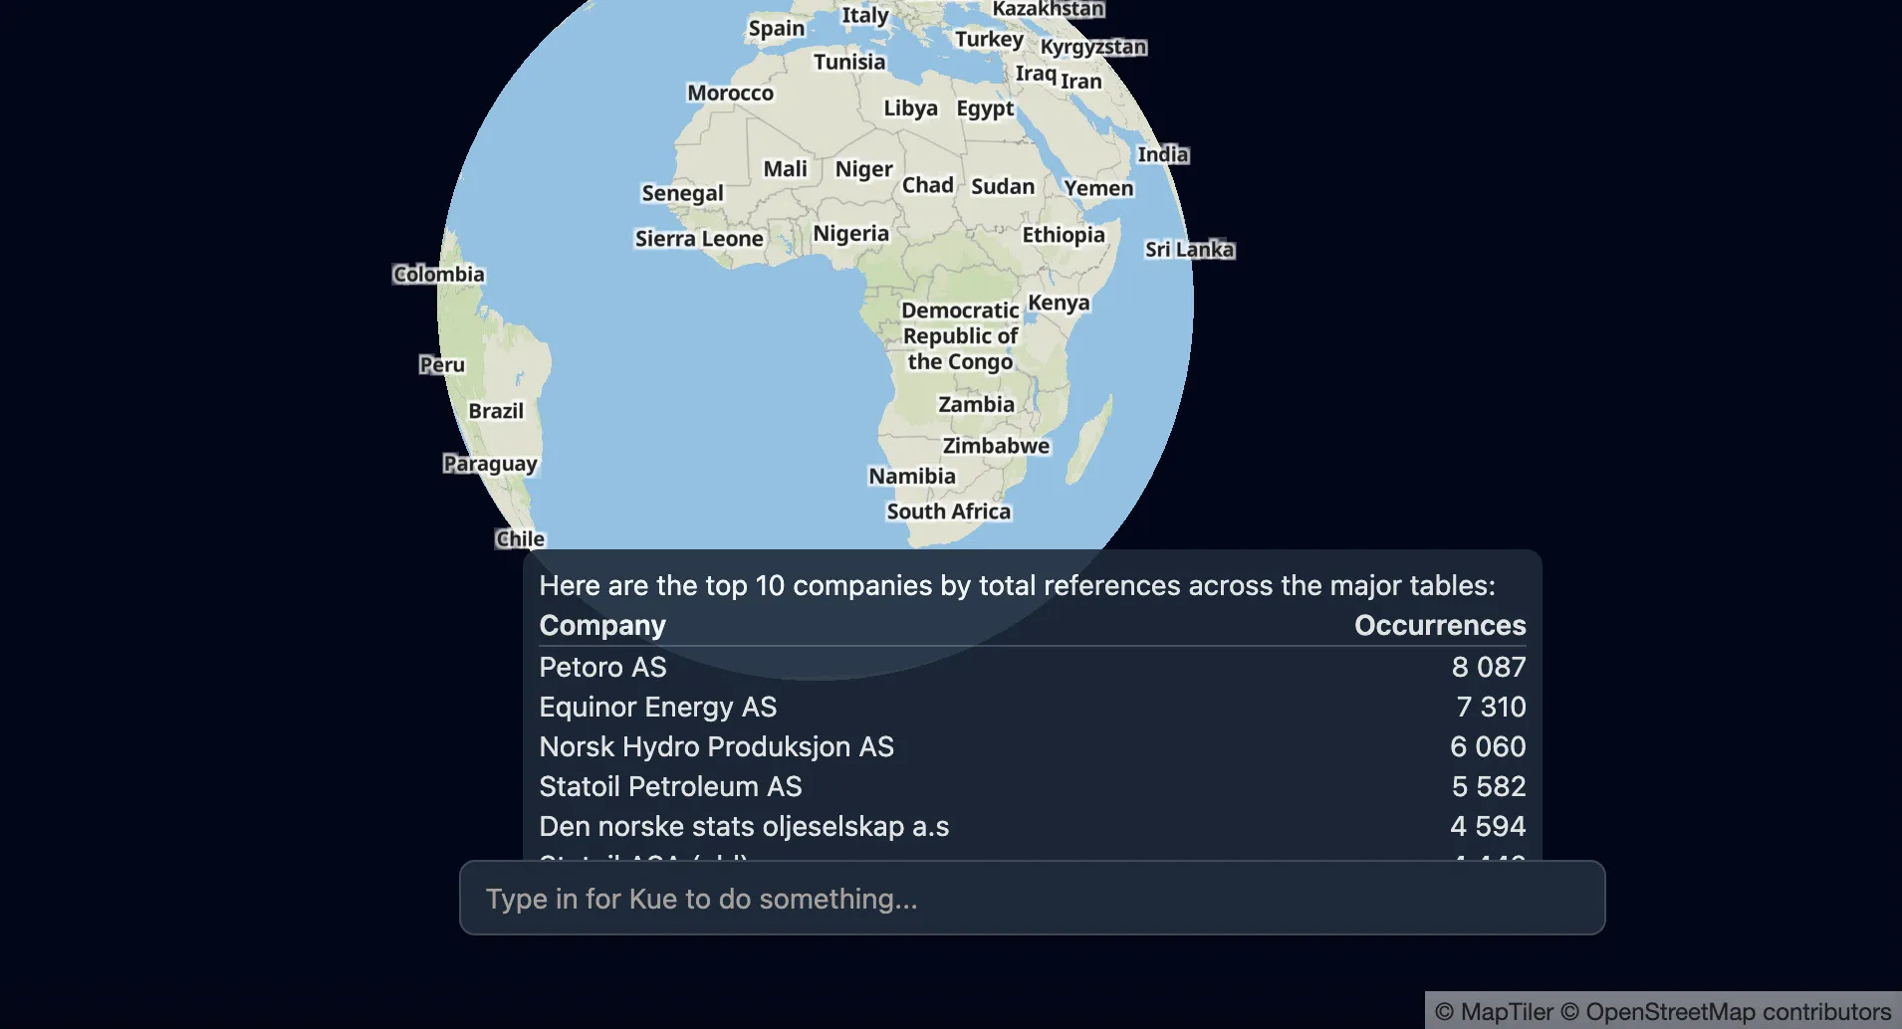Screen dimensions: 1902x1029
Task: Click the Egypt map label
Action: [x=985, y=108]
